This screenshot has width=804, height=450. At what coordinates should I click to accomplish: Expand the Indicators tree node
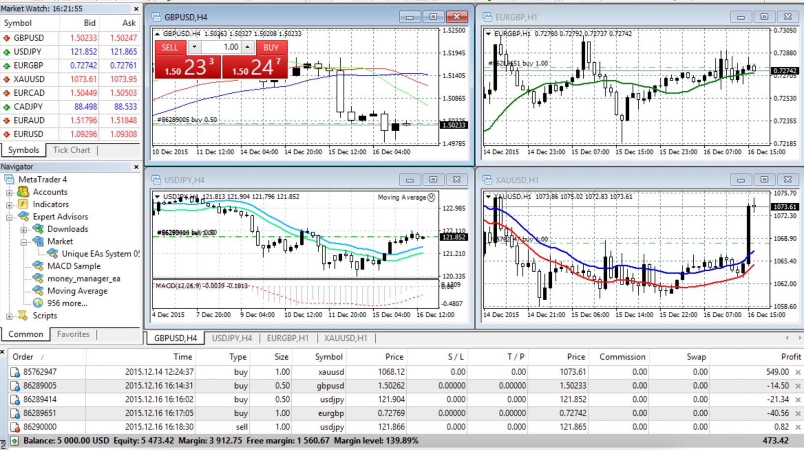[9, 205]
